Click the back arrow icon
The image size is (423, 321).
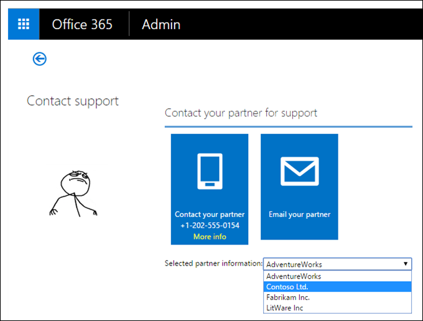coord(40,58)
